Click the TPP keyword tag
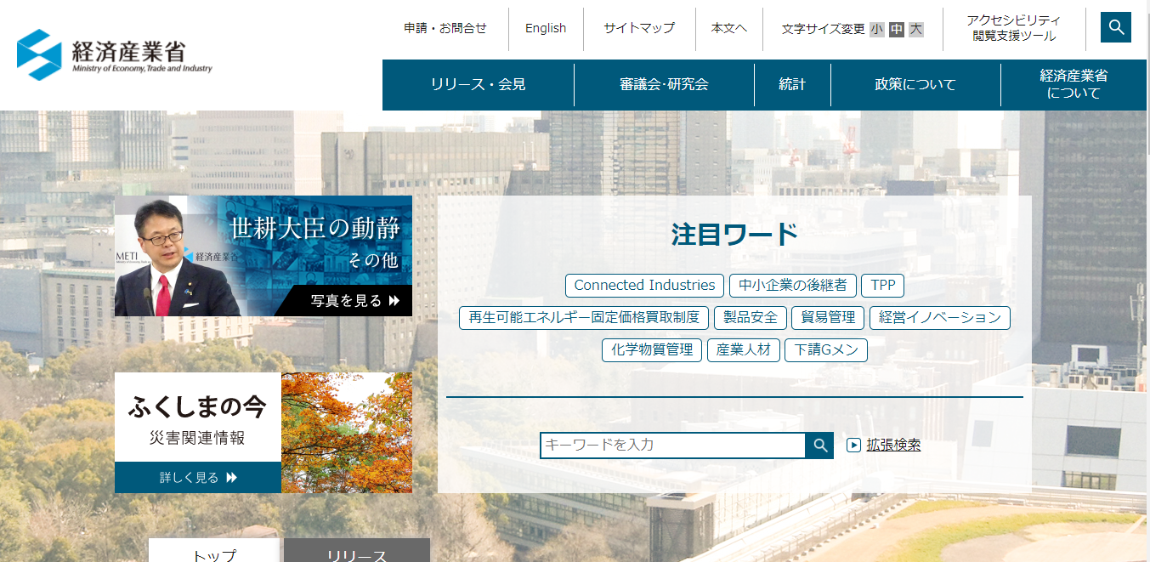 pos(882,286)
